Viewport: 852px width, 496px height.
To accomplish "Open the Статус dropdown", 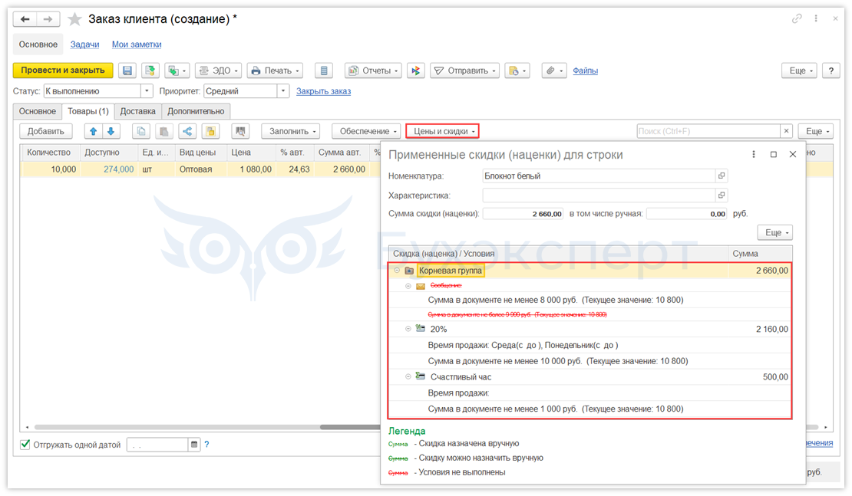I will pos(147,91).
